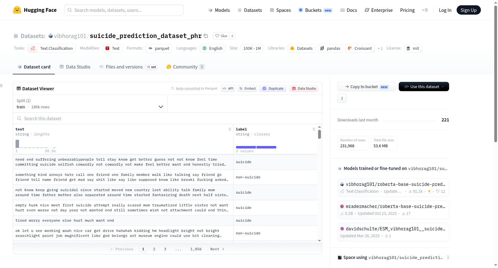
Task: Click the Embed button
Action: click(247, 88)
